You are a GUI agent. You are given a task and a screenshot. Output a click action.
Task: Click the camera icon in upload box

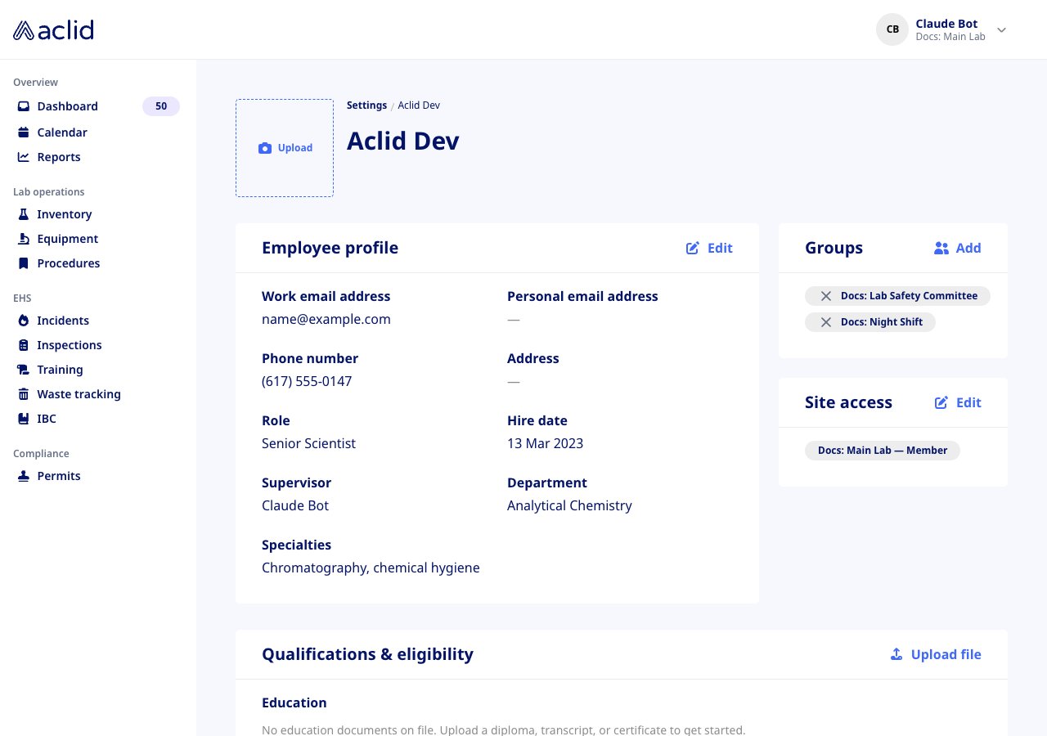point(265,148)
